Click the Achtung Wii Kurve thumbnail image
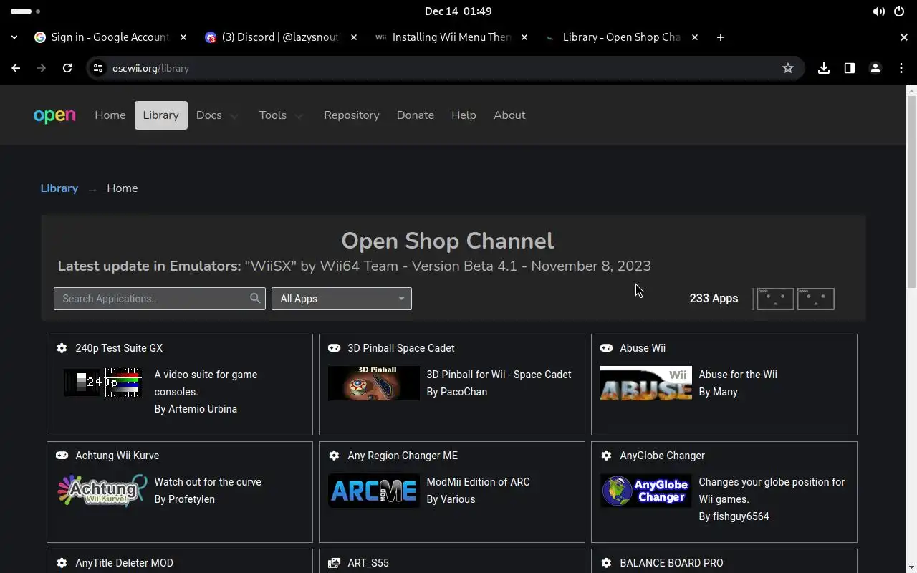This screenshot has width=917, height=573. [102, 491]
